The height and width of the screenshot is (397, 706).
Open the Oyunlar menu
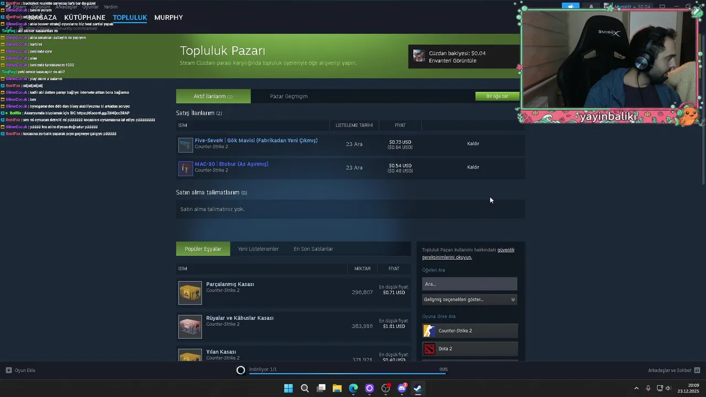(x=90, y=7)
